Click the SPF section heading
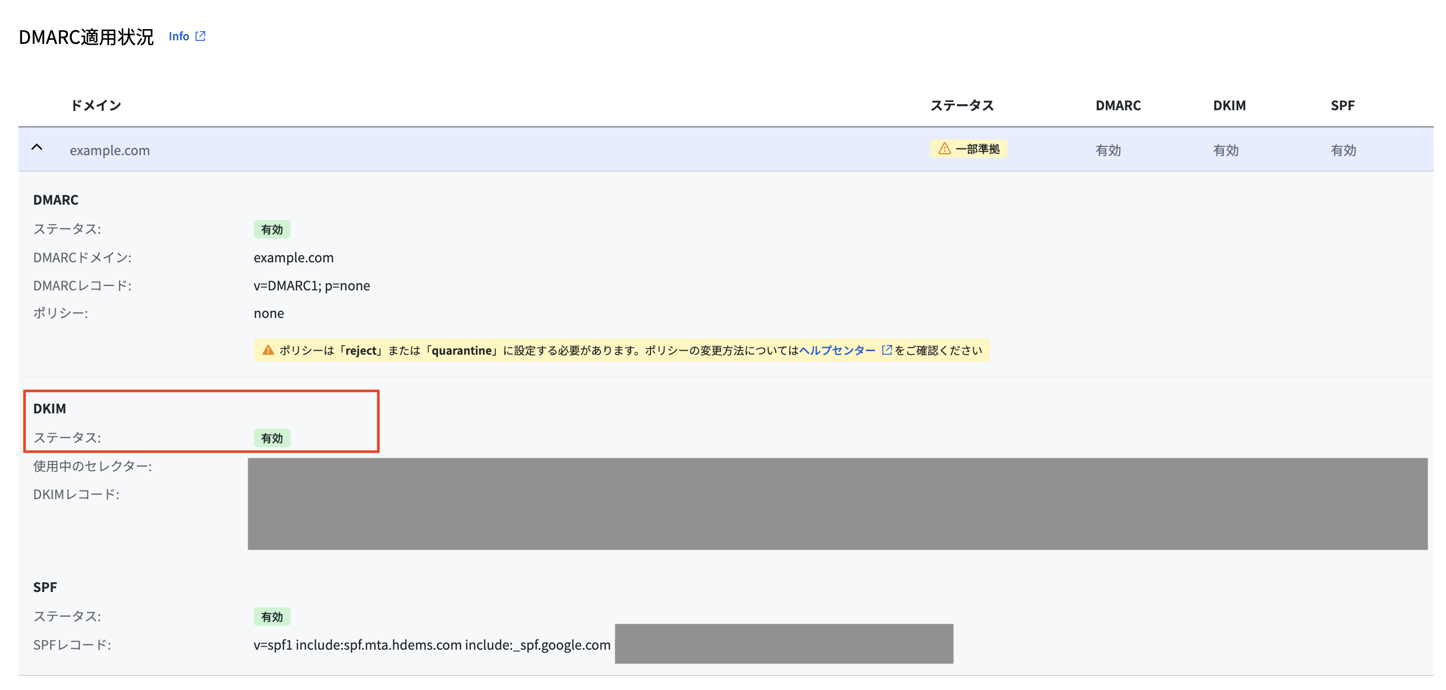 (x=45, y=587)
